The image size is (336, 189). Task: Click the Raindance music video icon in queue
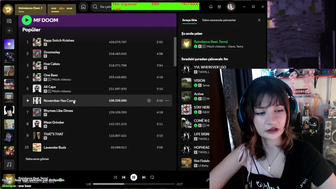point(204,46)
